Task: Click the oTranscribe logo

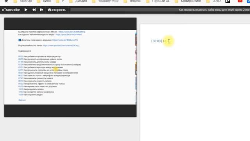Action: click(x=11, y=10)
